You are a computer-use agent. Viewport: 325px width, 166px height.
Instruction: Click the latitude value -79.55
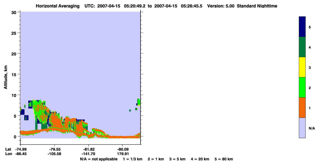[x=54, y=149]
